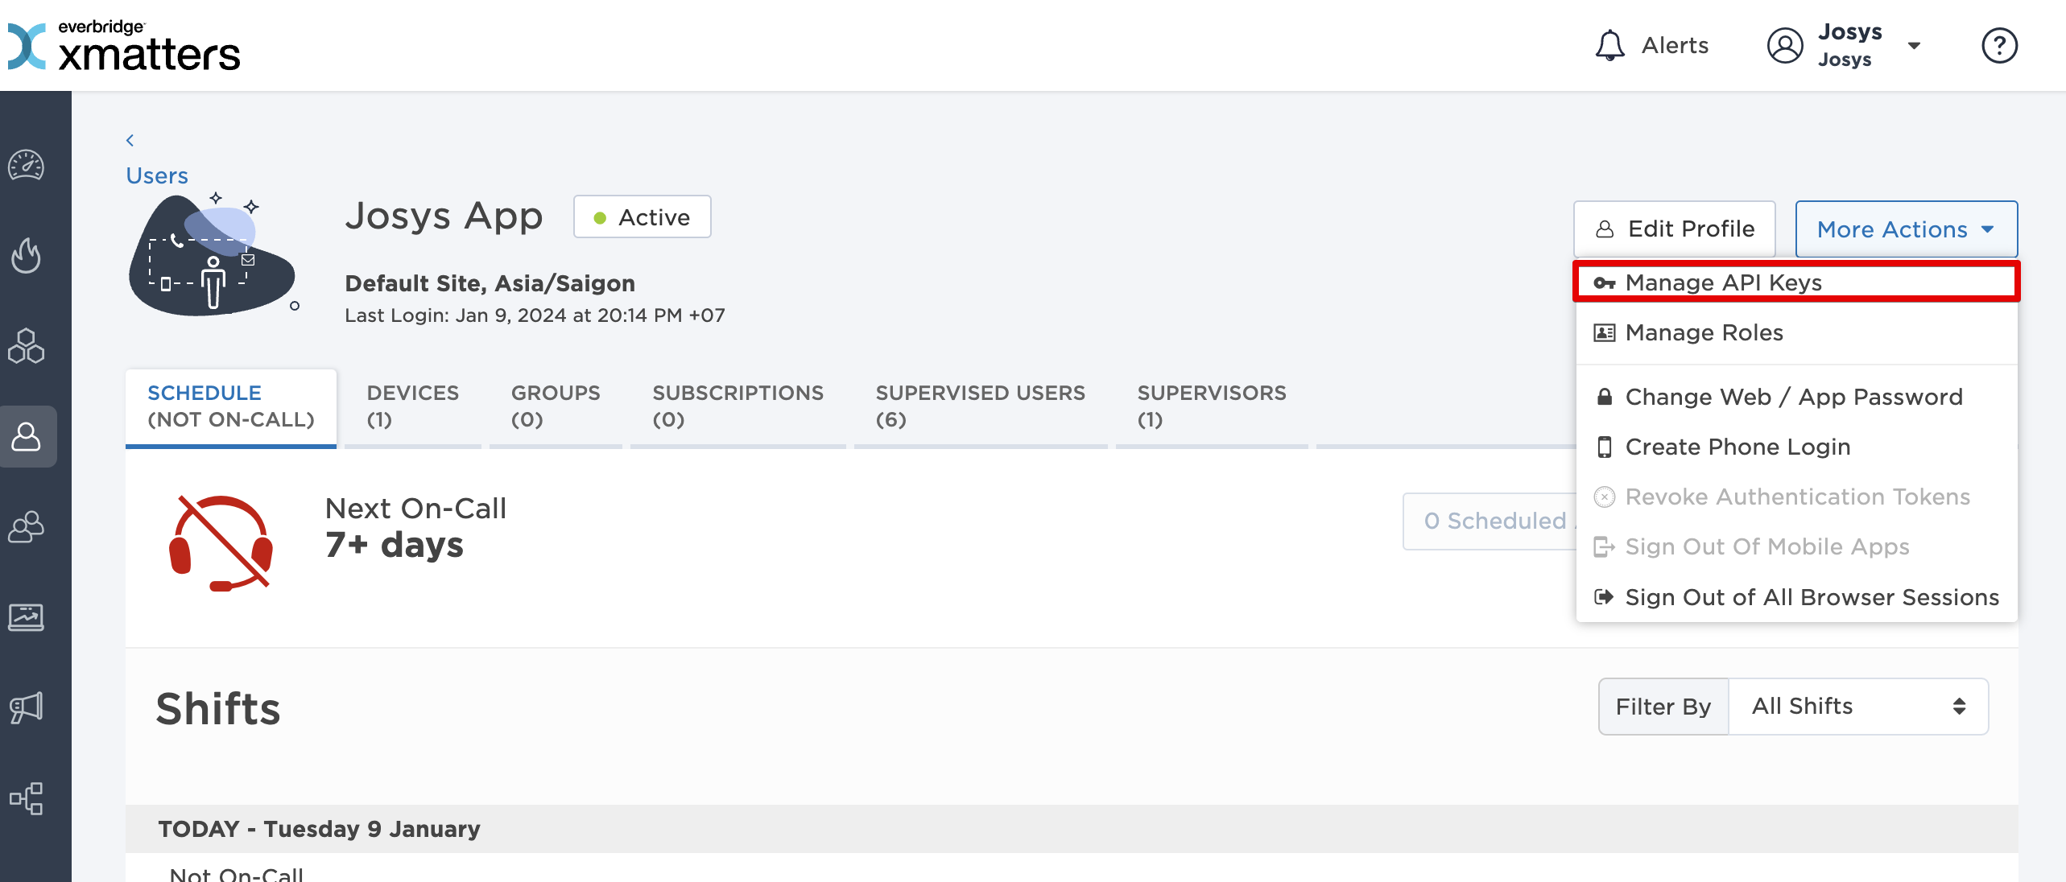
Task: Click the services hexagons icon in sidebar
Action: 27,346
